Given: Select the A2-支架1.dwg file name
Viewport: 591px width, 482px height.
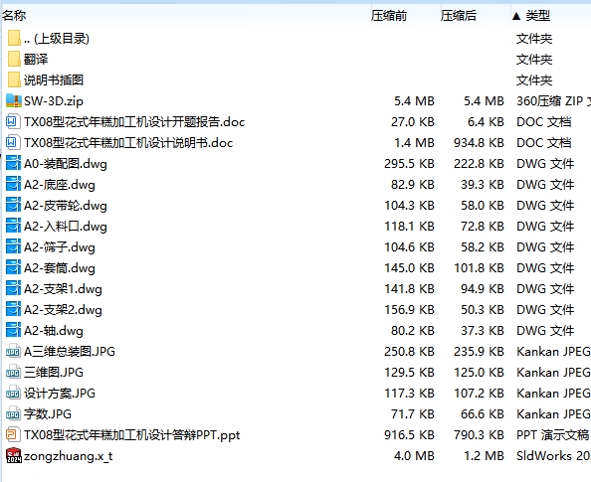Looking at the screenshot, I should [63, 289].
